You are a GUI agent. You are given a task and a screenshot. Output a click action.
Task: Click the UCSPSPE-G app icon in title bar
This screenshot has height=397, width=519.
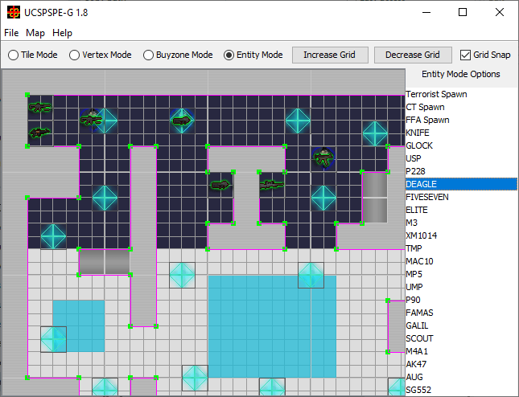(14, 13)
